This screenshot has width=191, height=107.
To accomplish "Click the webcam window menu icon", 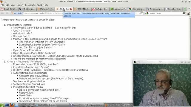I will (135, 62).
